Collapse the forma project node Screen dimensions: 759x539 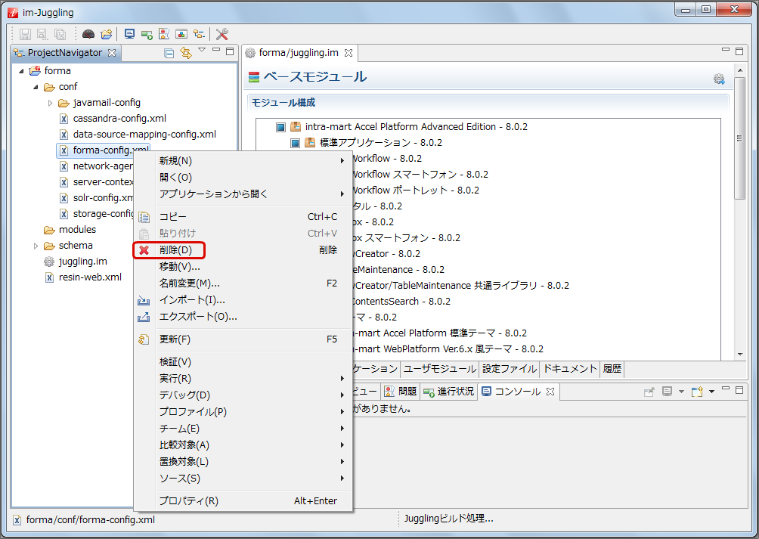21,71
